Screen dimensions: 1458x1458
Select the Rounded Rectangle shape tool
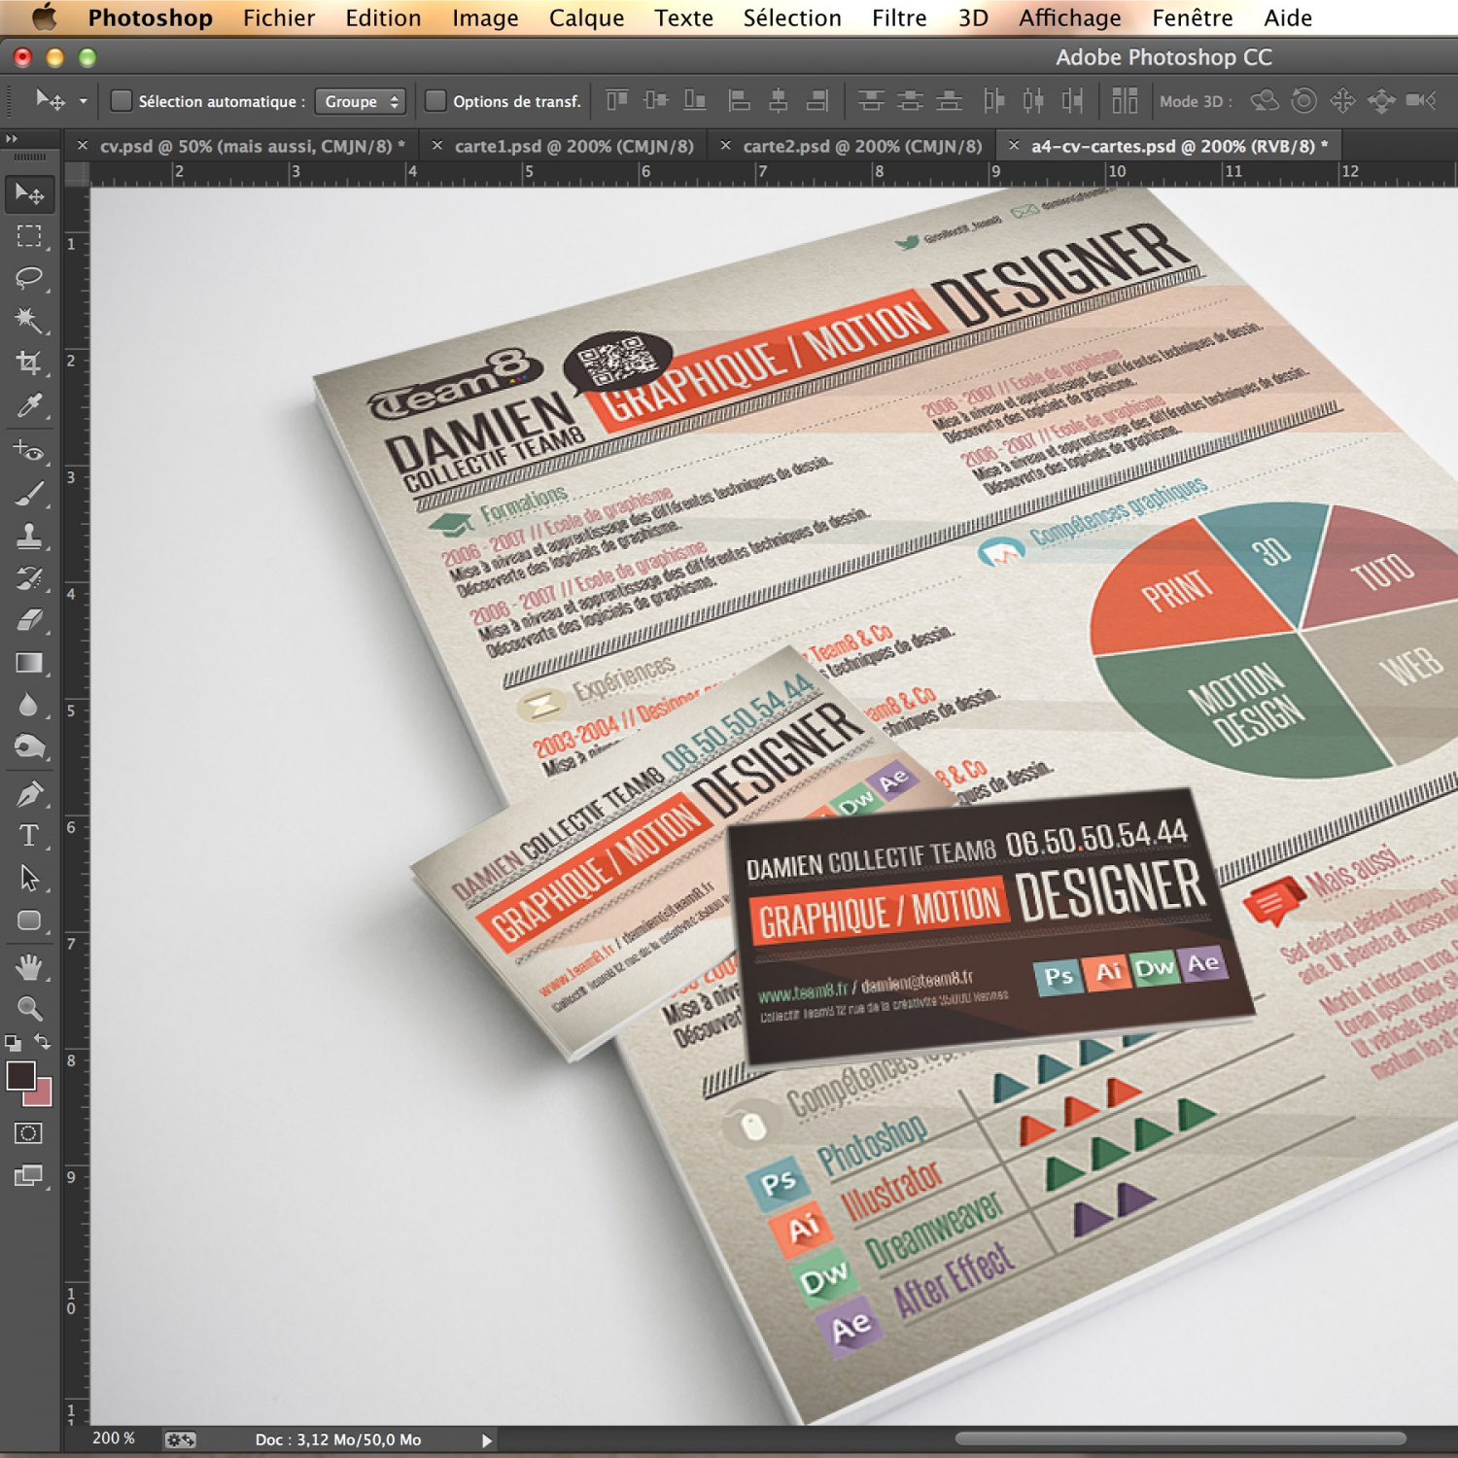click(29, 920)
